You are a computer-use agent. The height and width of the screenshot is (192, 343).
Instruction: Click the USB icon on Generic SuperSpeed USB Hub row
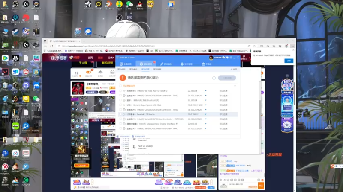point(124,105)
